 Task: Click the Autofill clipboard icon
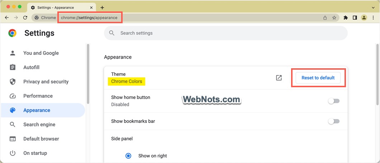(x=12, y=67)
